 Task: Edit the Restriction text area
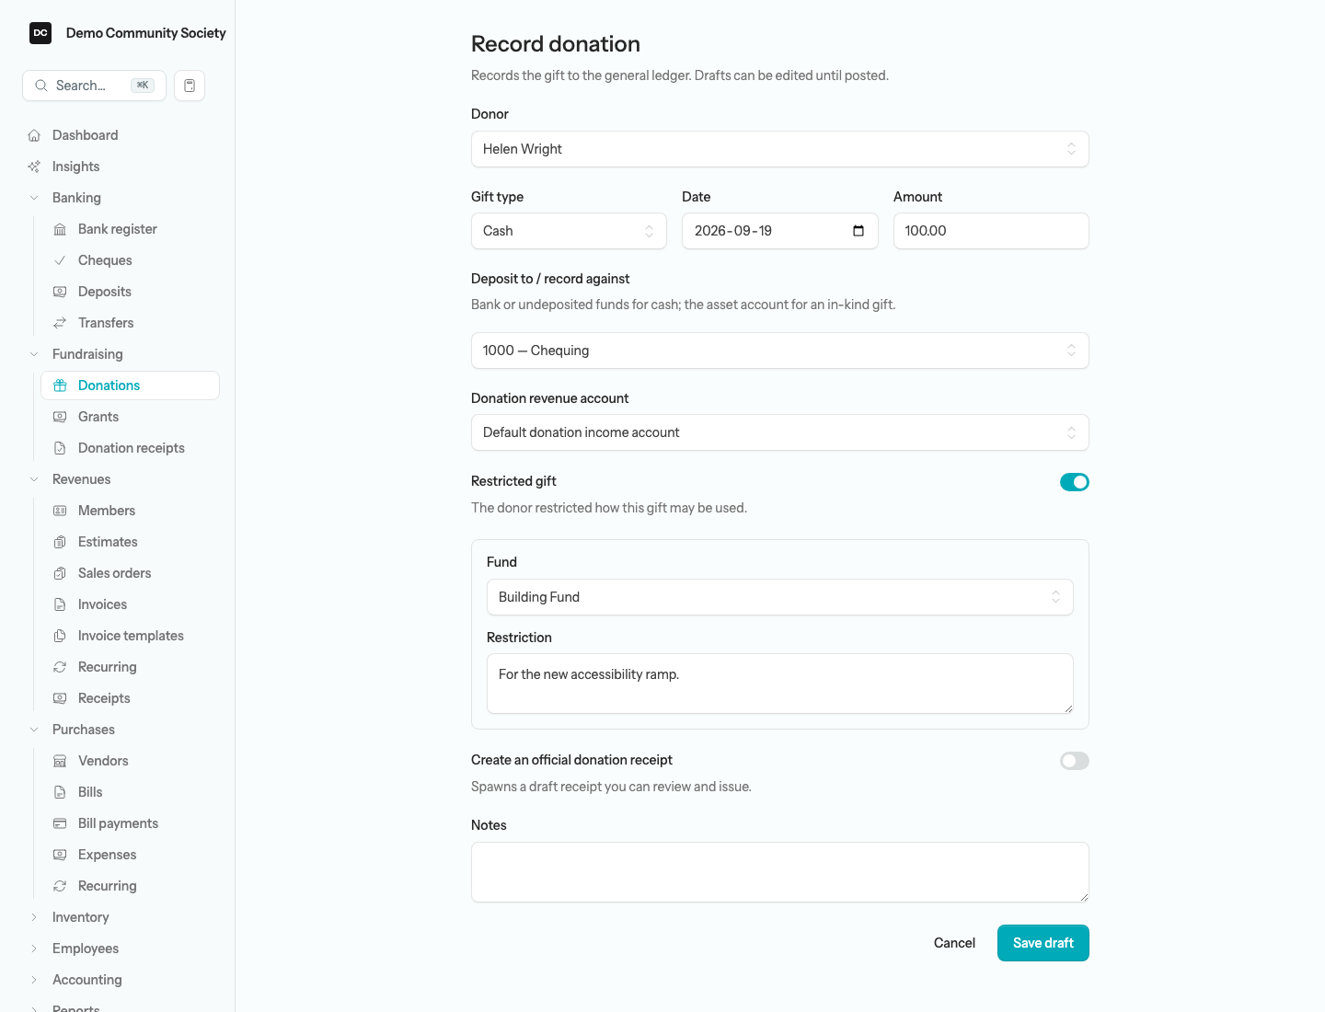coord(780,684)
